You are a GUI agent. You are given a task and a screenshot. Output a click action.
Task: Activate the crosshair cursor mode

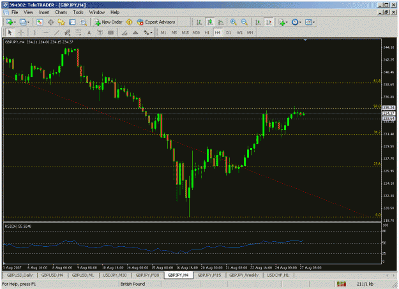click(21, 33)
